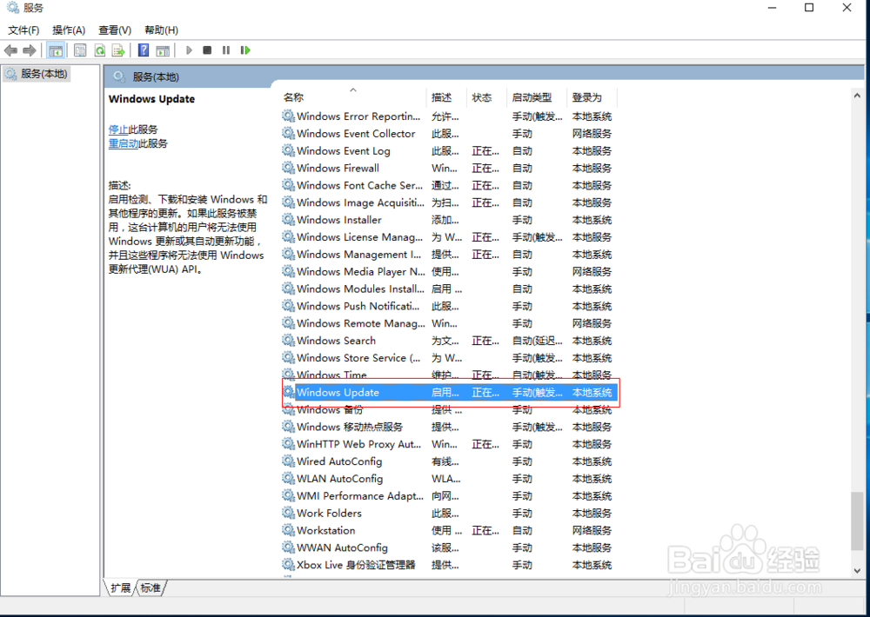Viewport: 870px width, 617px height.
Task: Select Windows 移动热点服务 service name
Action: click(x=350, y=427)
